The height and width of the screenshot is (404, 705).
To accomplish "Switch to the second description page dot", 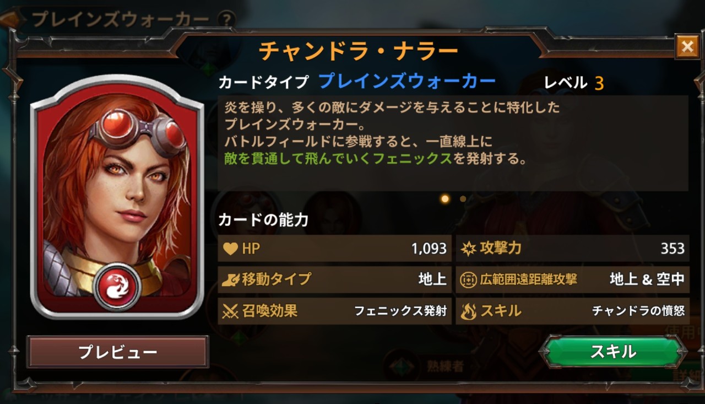I will pyautogui.click(x=463, y=198).
